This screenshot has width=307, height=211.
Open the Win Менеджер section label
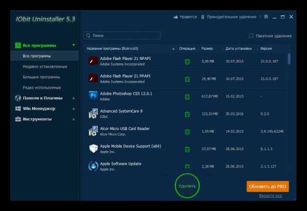[x=39, y=109]
